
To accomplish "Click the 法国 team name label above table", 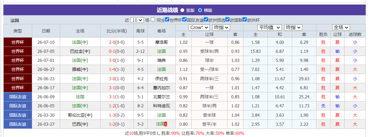I will 15,20.
